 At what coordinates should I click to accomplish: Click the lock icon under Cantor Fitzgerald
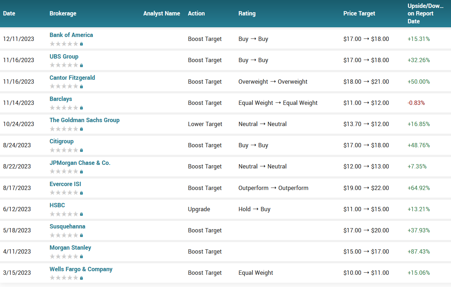click(81, 87)
